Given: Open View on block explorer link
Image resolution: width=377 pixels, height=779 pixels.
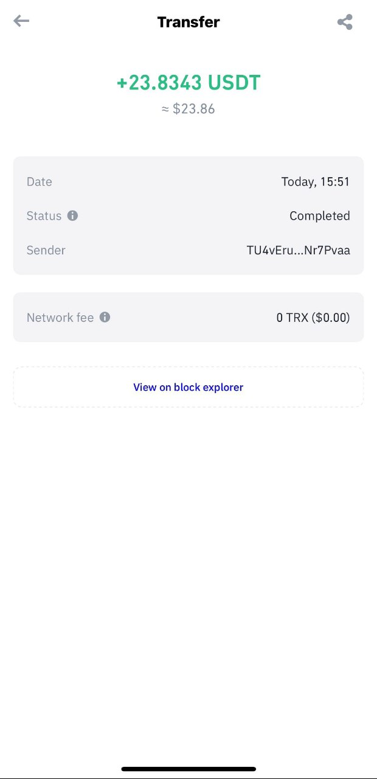Looking at the screenshot, I should (x=188, y=387).
